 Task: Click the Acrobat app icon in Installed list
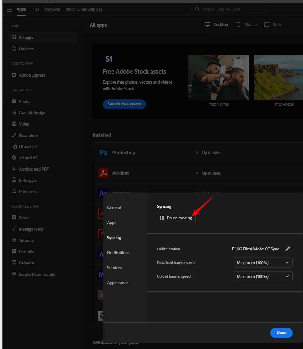point(103,173)
